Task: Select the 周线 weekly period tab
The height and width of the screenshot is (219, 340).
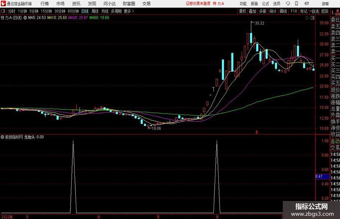Action: (x=95, y=11)
